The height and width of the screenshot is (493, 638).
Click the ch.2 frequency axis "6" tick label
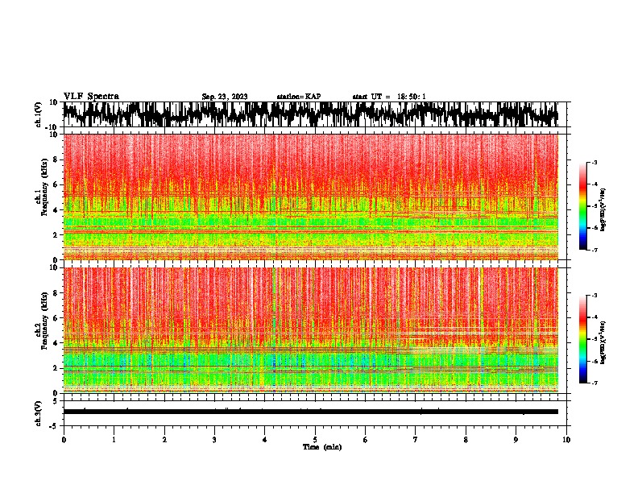pyautogui.click(x=56, y=318)
